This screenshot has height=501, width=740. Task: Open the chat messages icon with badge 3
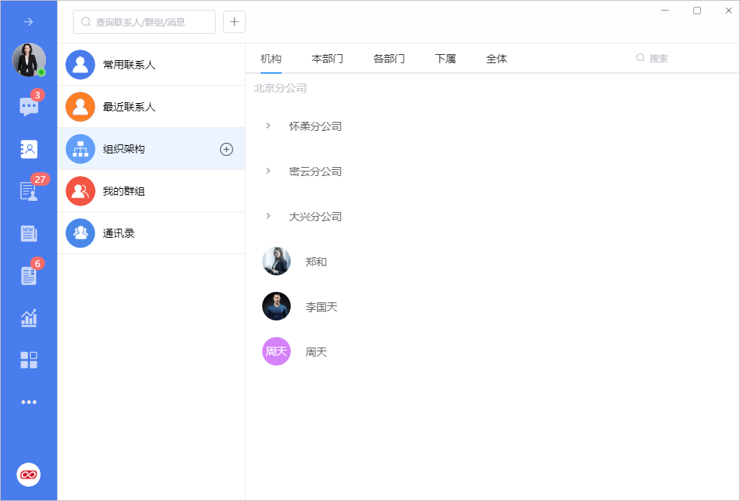click(29, 106)
